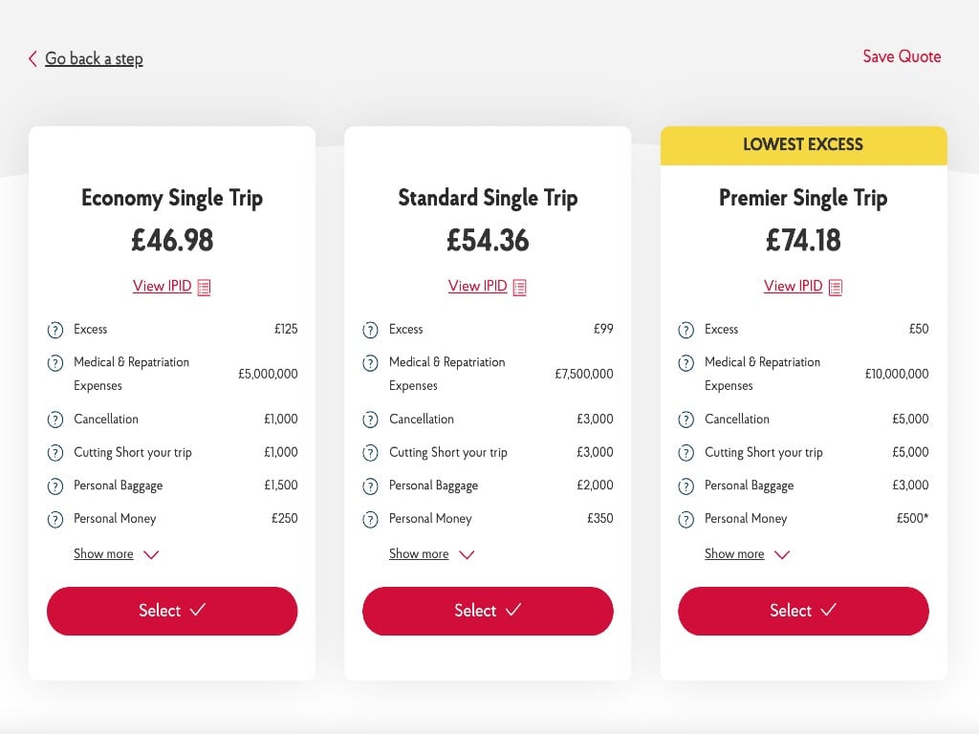Viewport: 979px width, 734px height.
Task: Expand Show more under Economy Single Trip
Action: [103, 553]
